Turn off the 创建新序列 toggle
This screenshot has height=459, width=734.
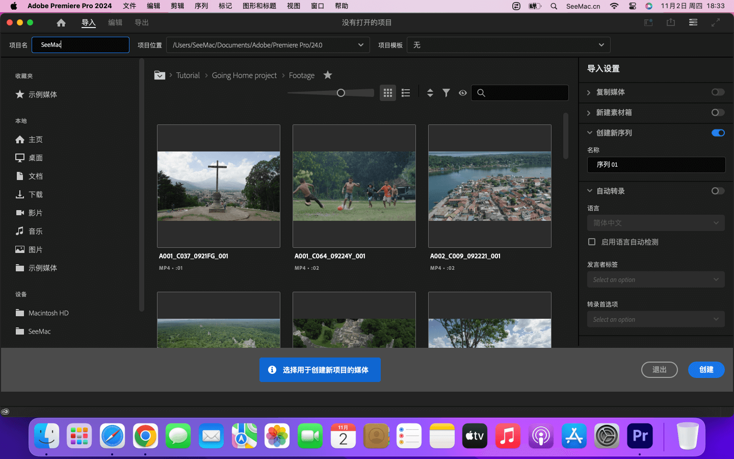[x=718, y=133]
